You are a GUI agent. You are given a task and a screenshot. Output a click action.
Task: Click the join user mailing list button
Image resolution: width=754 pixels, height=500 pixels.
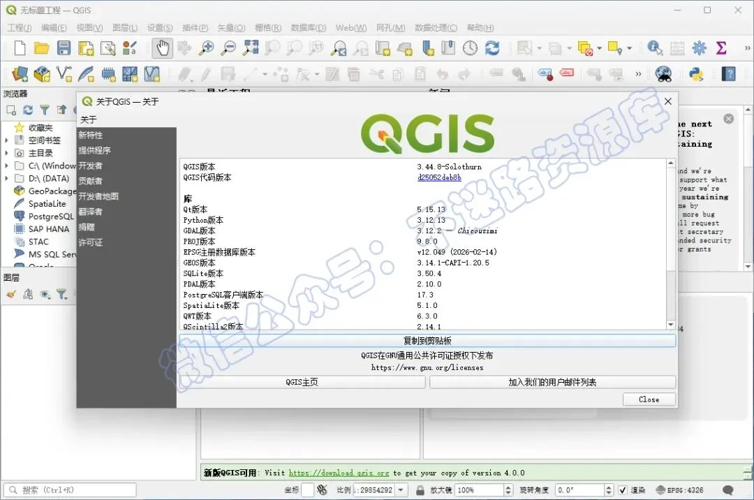552,382
